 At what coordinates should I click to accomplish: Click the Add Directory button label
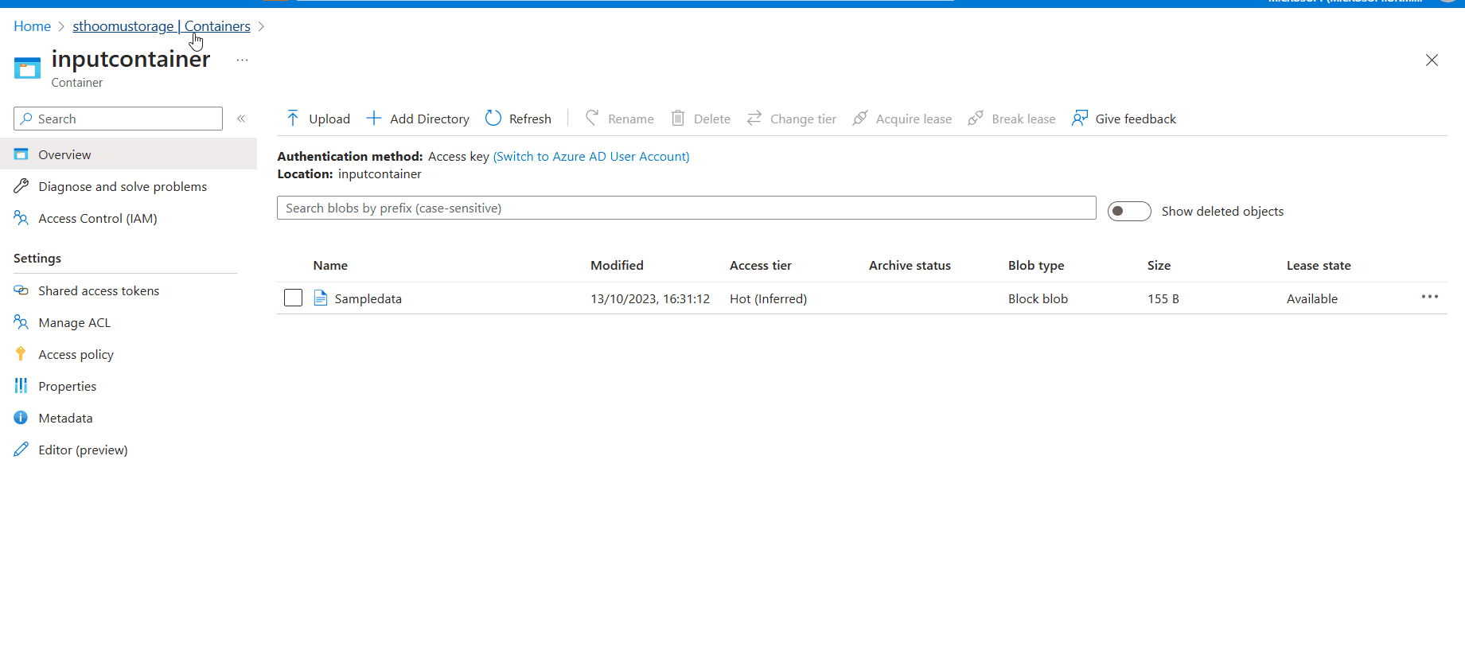[430, 119]
